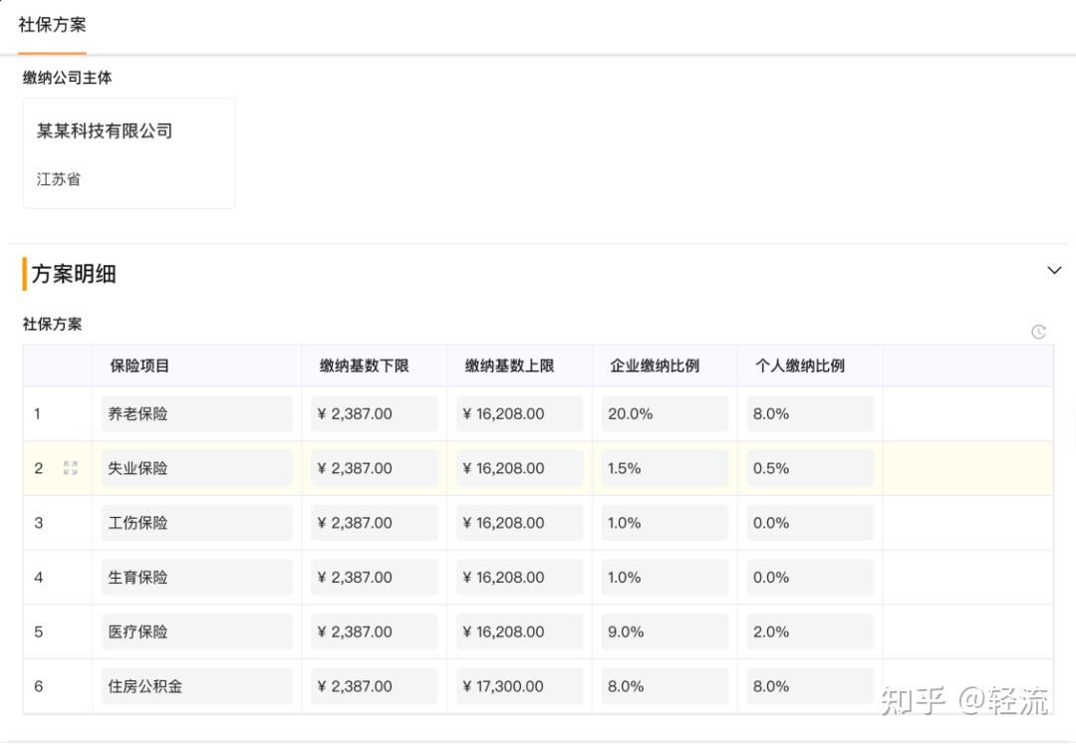The width and height of the screenshot is (1076, 745).
Task: Click the 工伤保险 insurance item field
Action: [x=196, y=523]
